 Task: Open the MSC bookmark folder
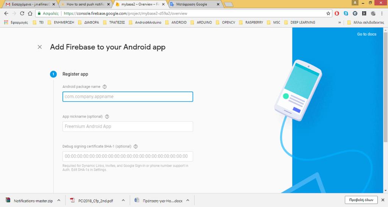tap(274, 22)
